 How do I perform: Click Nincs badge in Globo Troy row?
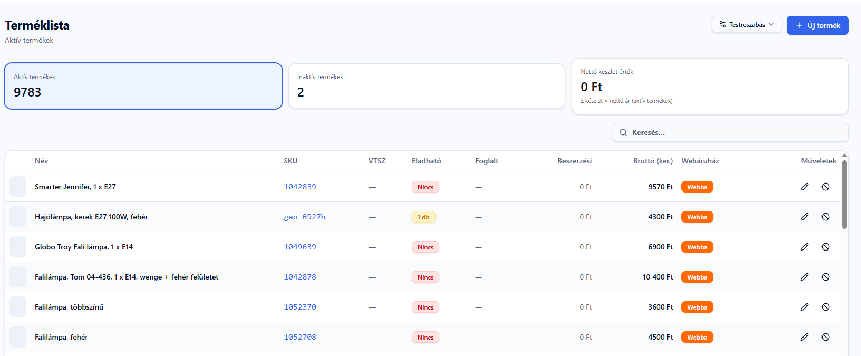click(425, 247)
